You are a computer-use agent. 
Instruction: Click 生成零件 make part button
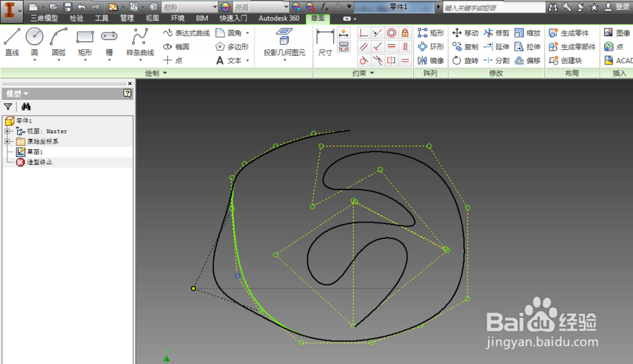[568, 33]
